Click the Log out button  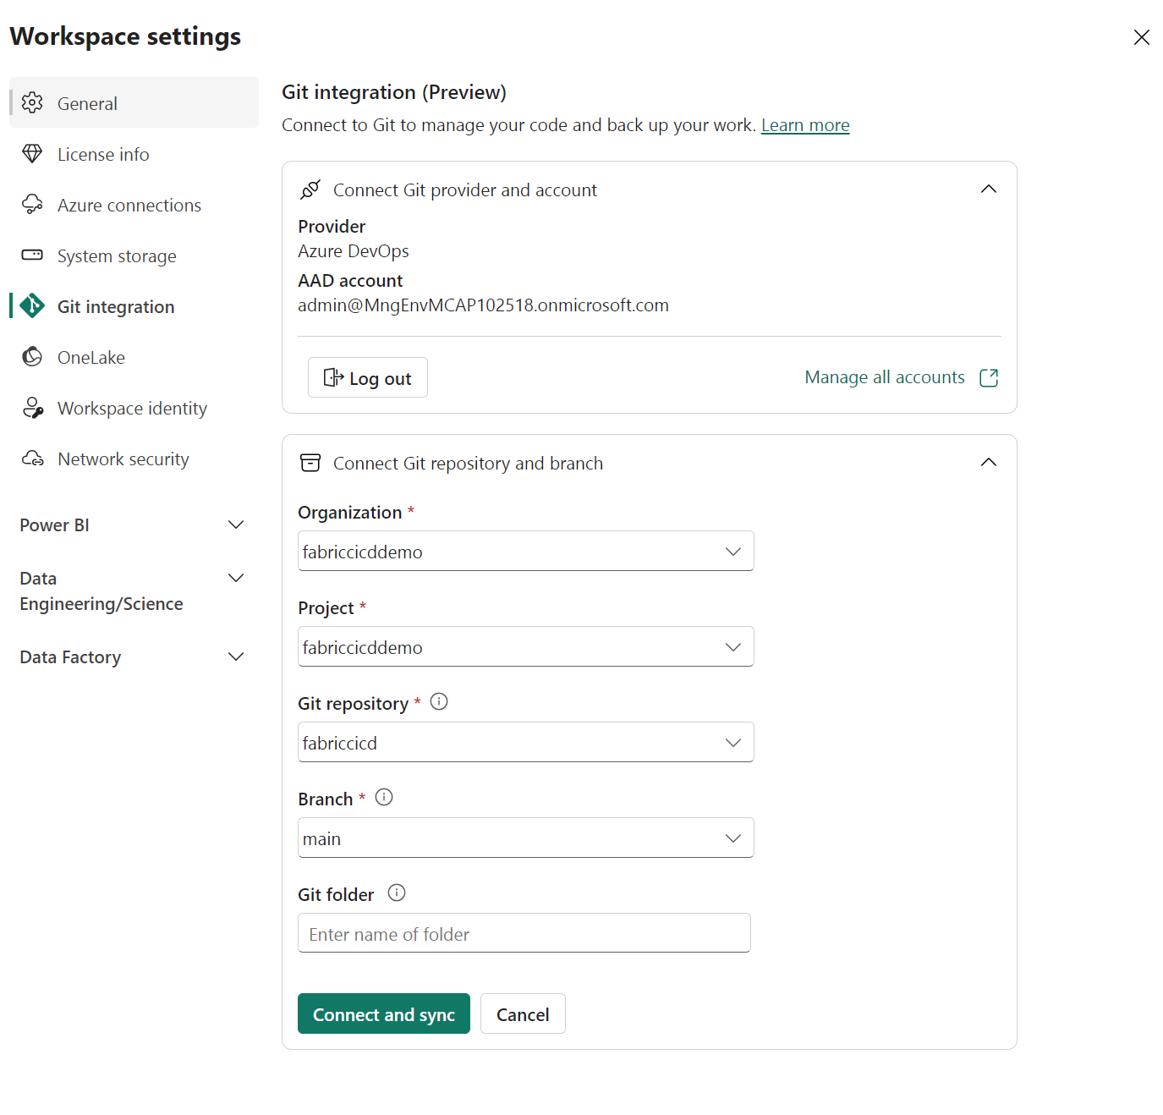(368, 377)
